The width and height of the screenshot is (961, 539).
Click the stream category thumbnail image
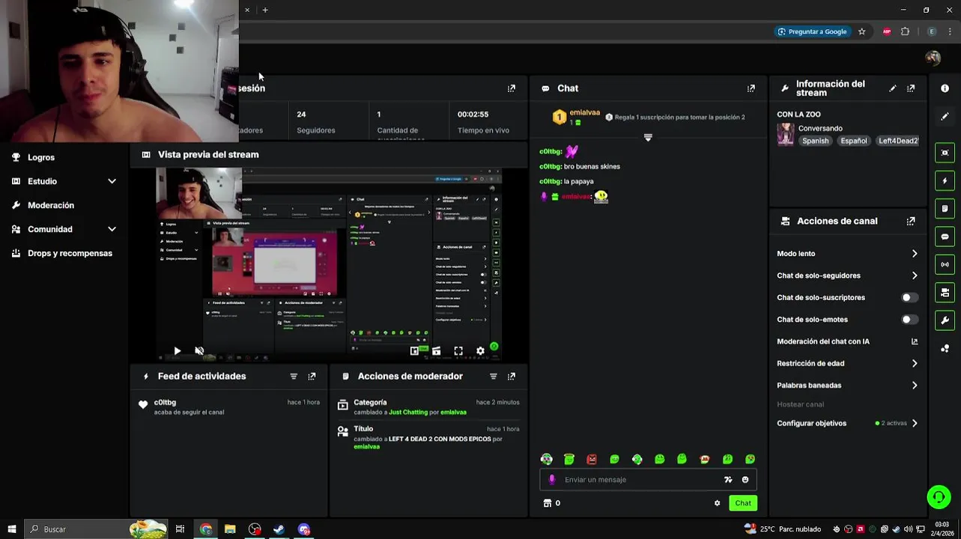point(785,134)
